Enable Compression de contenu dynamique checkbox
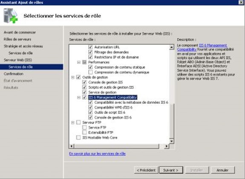The width and height of the screenshot is (245, 179). point(90,72)
